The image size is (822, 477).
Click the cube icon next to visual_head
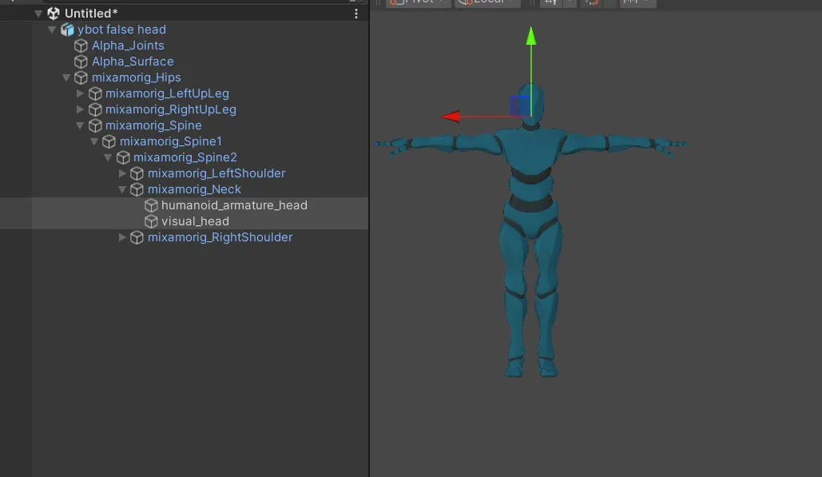point(150,221)
